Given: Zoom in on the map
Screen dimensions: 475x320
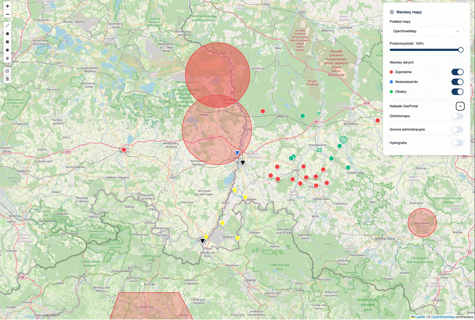Looking at the screenshot, I should (x=7, y=6).
